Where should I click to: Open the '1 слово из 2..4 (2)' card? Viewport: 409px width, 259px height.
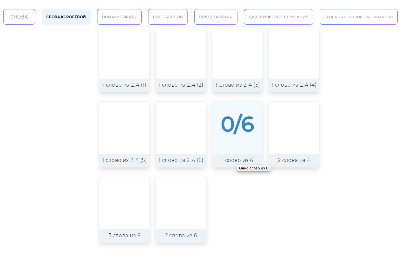coord(181,59)
